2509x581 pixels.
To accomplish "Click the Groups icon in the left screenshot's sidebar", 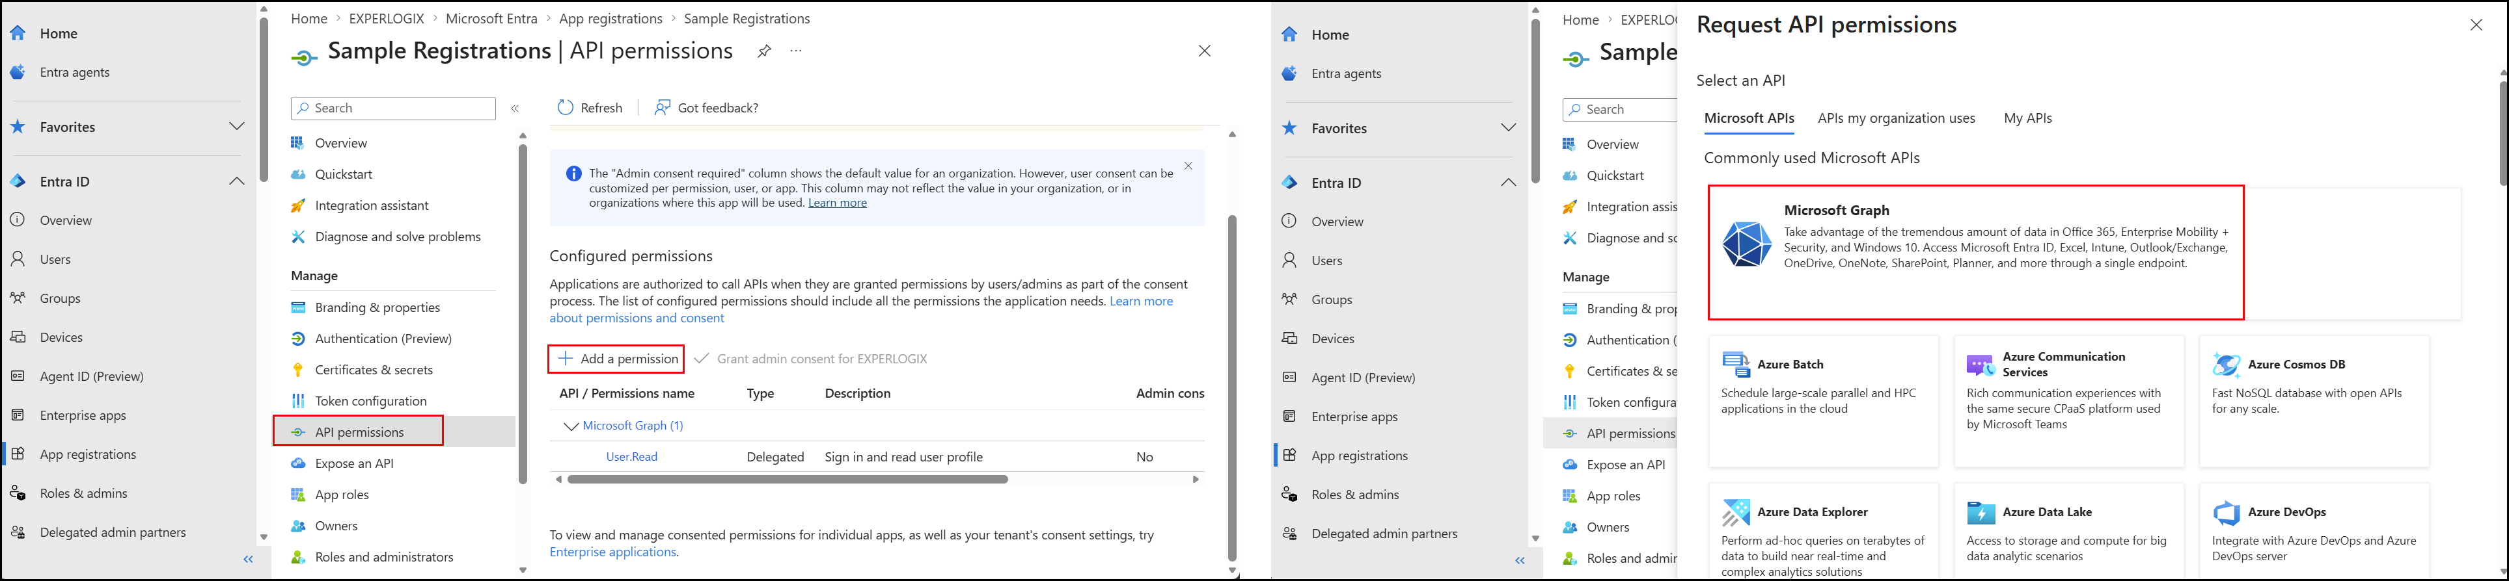I will (18, 298).
